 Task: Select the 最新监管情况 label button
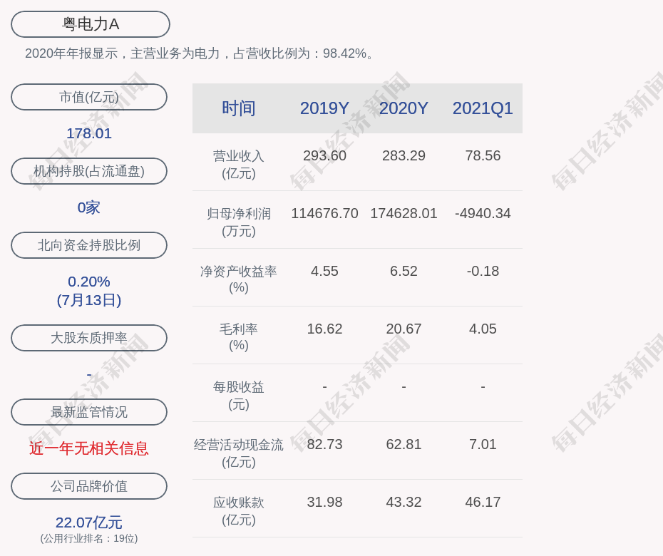[89, 412]
